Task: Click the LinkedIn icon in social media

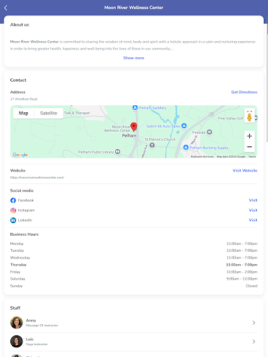Action: click(13, 220)
